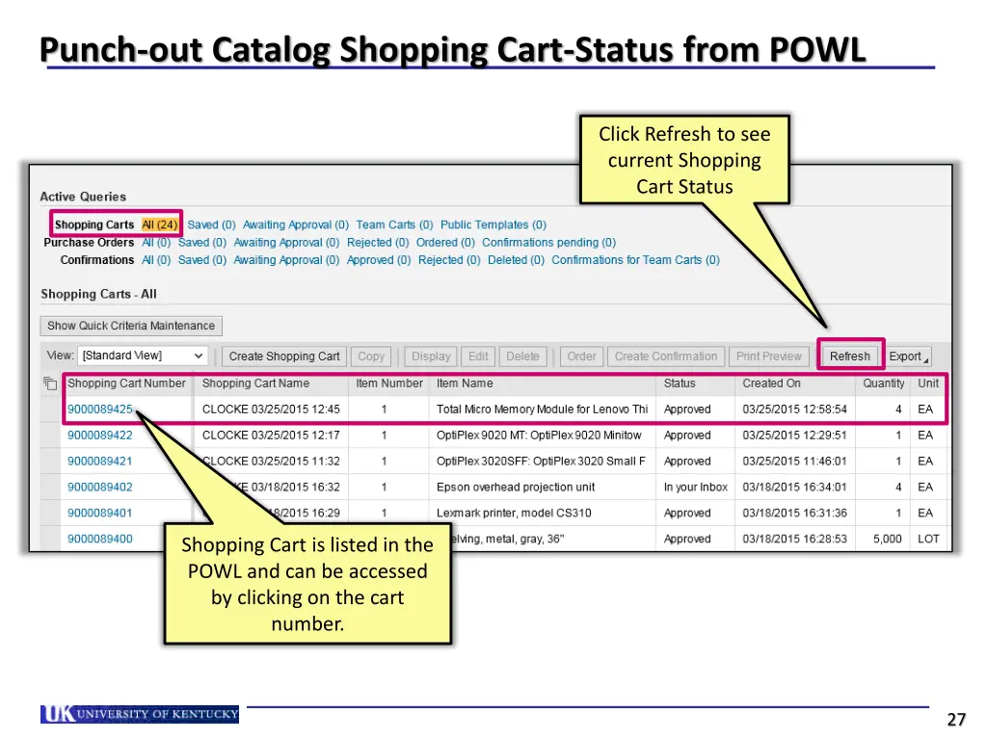Select Shopping Carts All (24) query

[x=160, y=225]
